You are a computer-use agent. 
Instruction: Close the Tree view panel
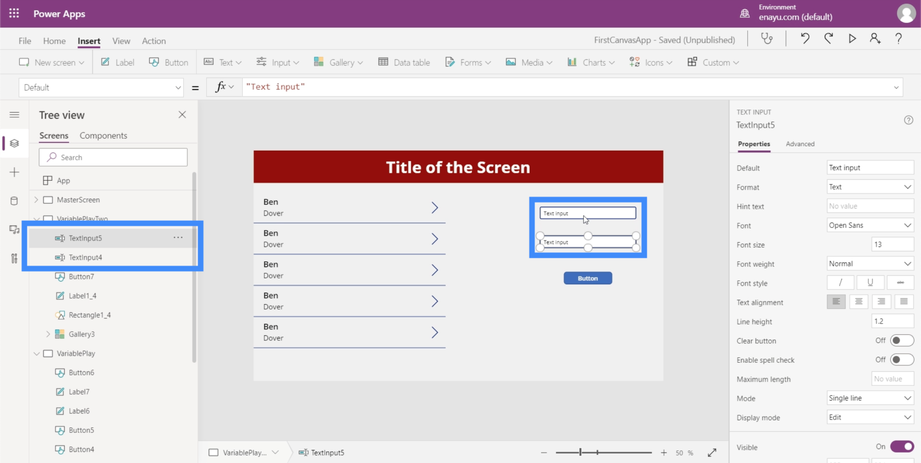pyautogui.click(x=182, y=115)
